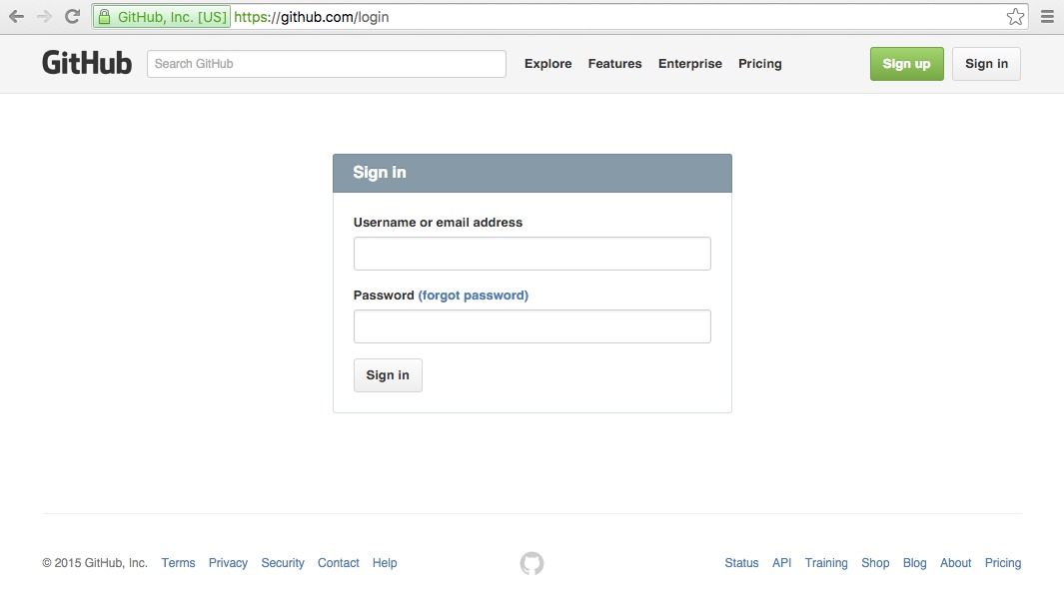Open the Enterprise page
This screenshot has width=1064, height=616.
tap(690, 63)
